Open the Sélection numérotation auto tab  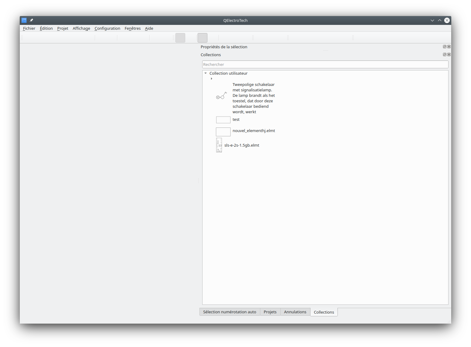[230, 312]
